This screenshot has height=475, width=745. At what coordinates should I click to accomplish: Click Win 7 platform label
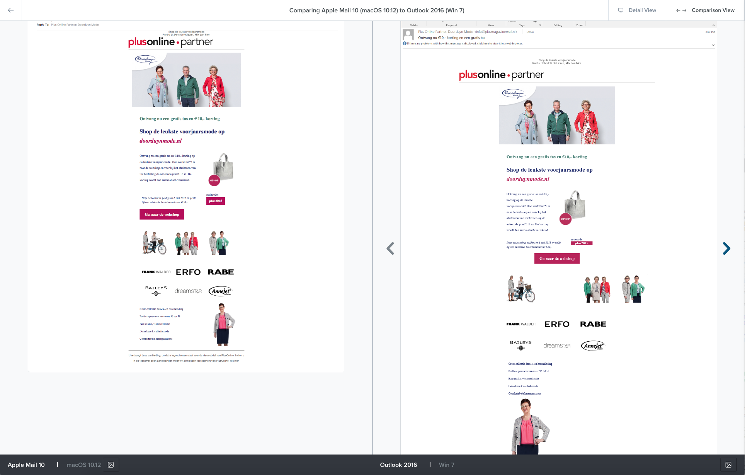tap(446, 465)
